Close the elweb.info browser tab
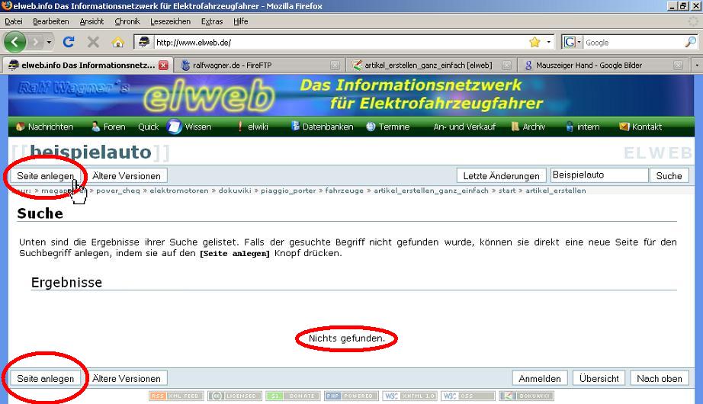Viewport: 703px width, 404px height. tap(162, 66)
